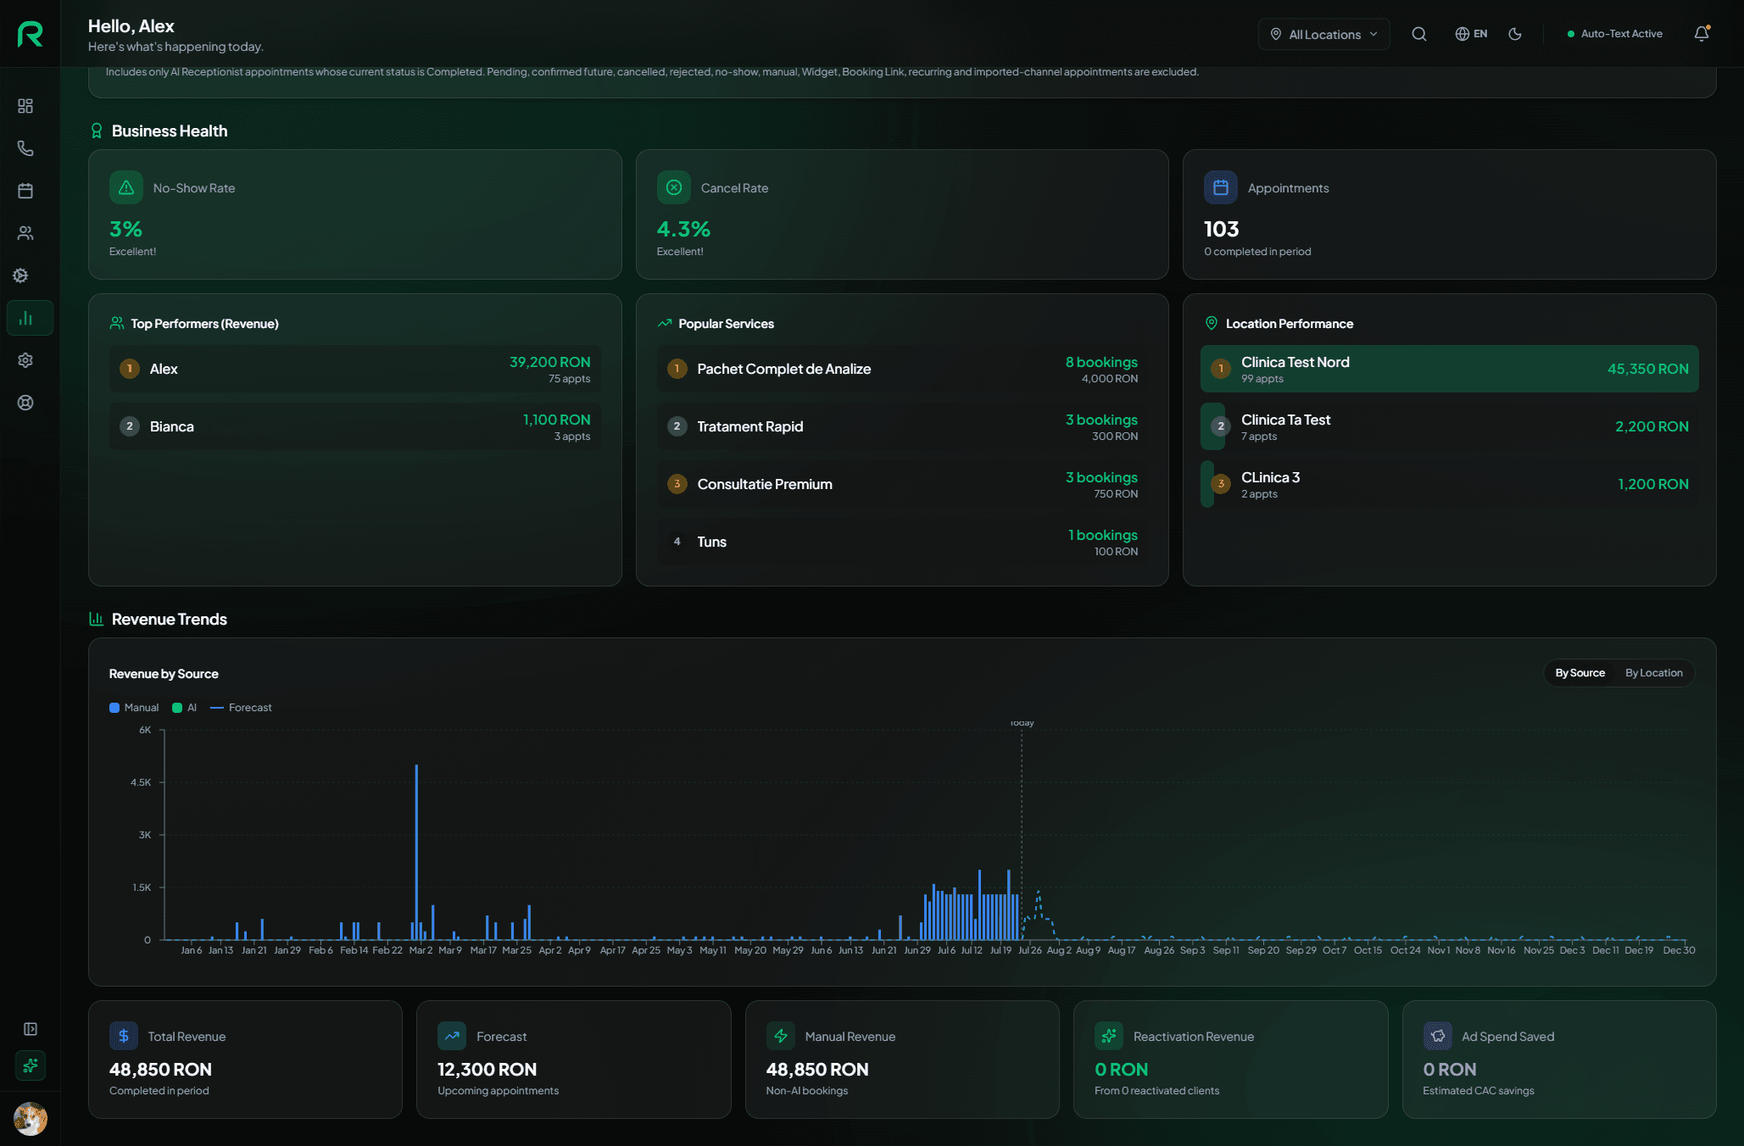Click the search magnifier icon in header
The width and height of the screenshot is (1744, 1146).
click(1419, 34)
